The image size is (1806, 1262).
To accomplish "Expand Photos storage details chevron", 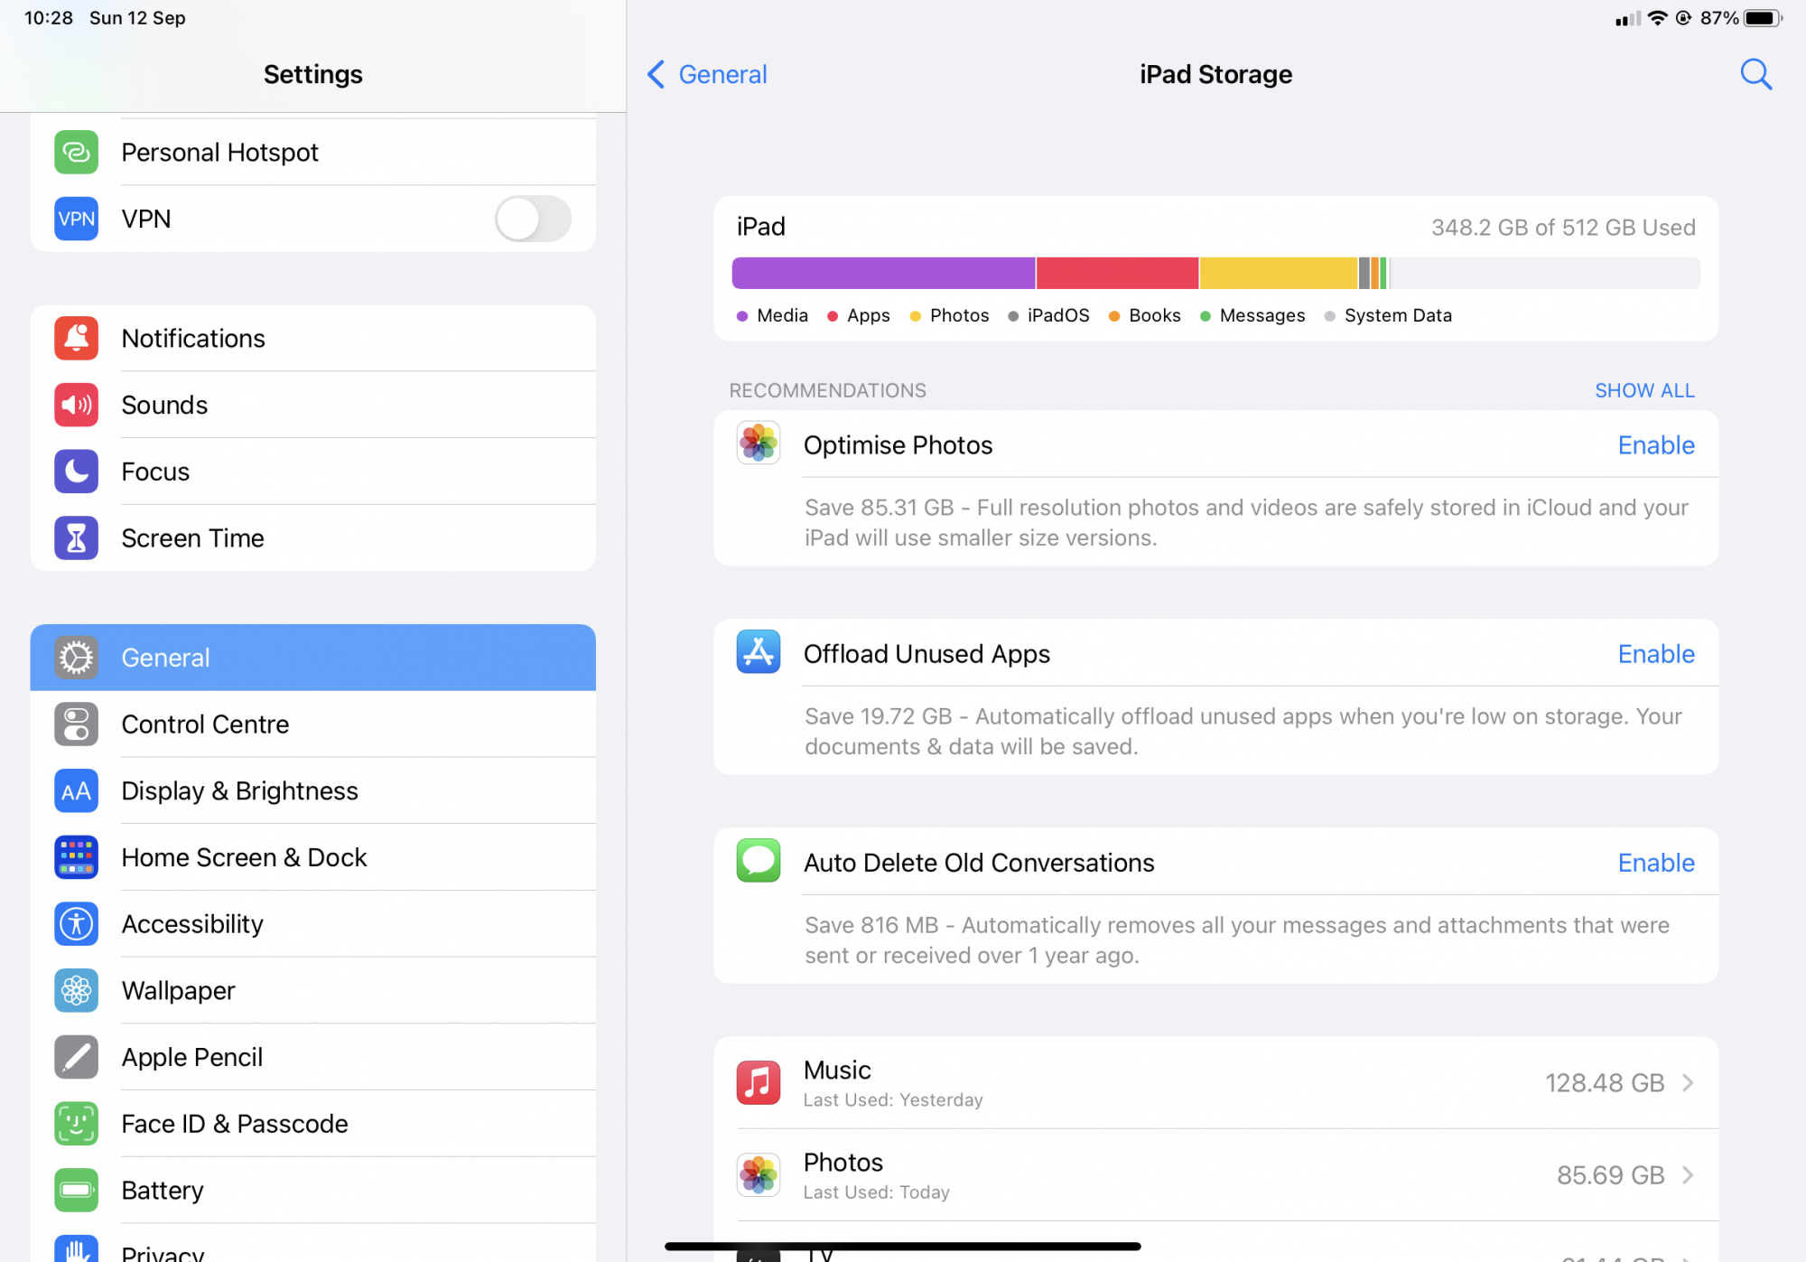I will point(1687,1175).
